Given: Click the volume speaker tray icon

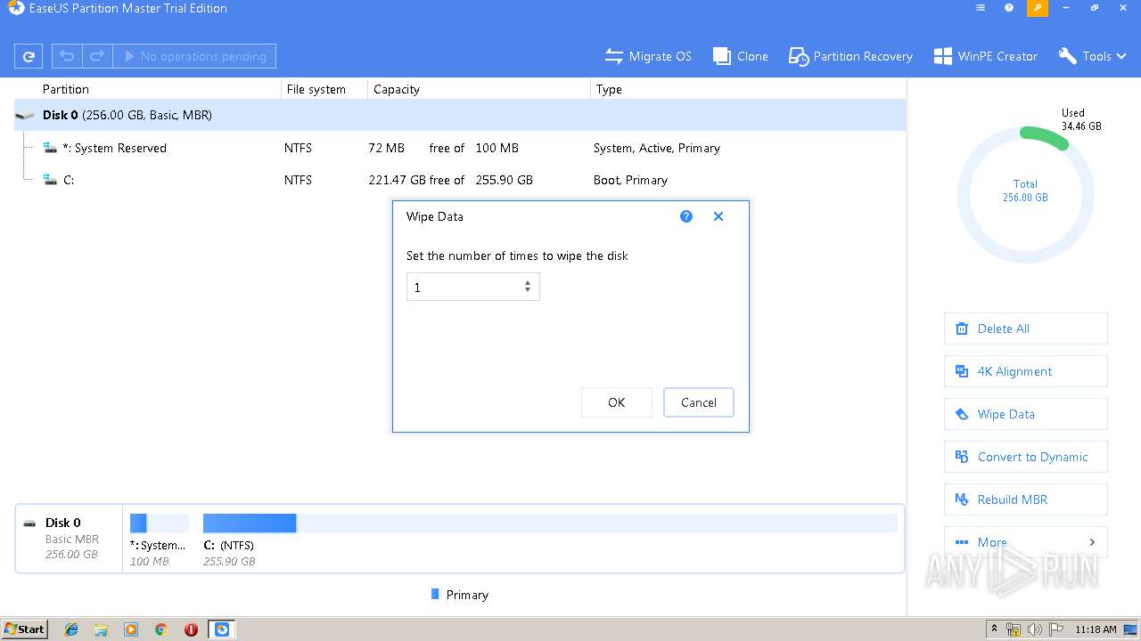Looking at the screenshot, I should [x=1035, y=629].
